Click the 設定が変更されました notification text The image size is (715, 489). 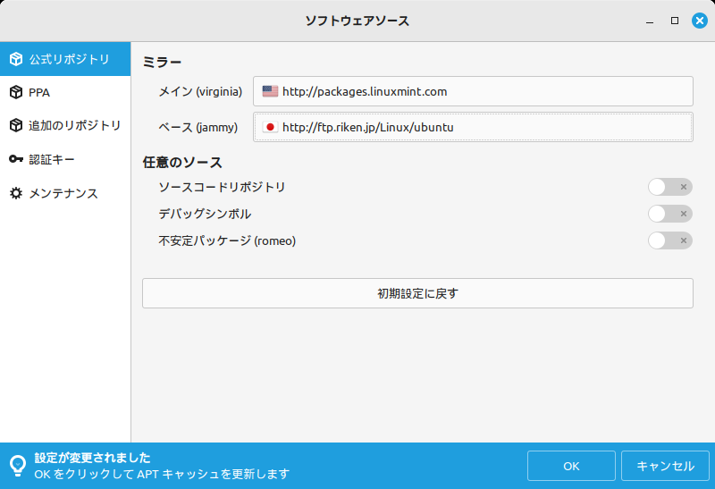tap(92, 458)
